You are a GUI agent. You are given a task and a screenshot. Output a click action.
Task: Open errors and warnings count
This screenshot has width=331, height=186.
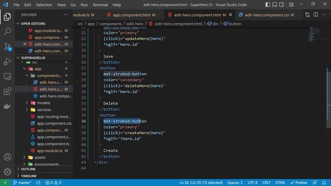click(x=53, y=182)
